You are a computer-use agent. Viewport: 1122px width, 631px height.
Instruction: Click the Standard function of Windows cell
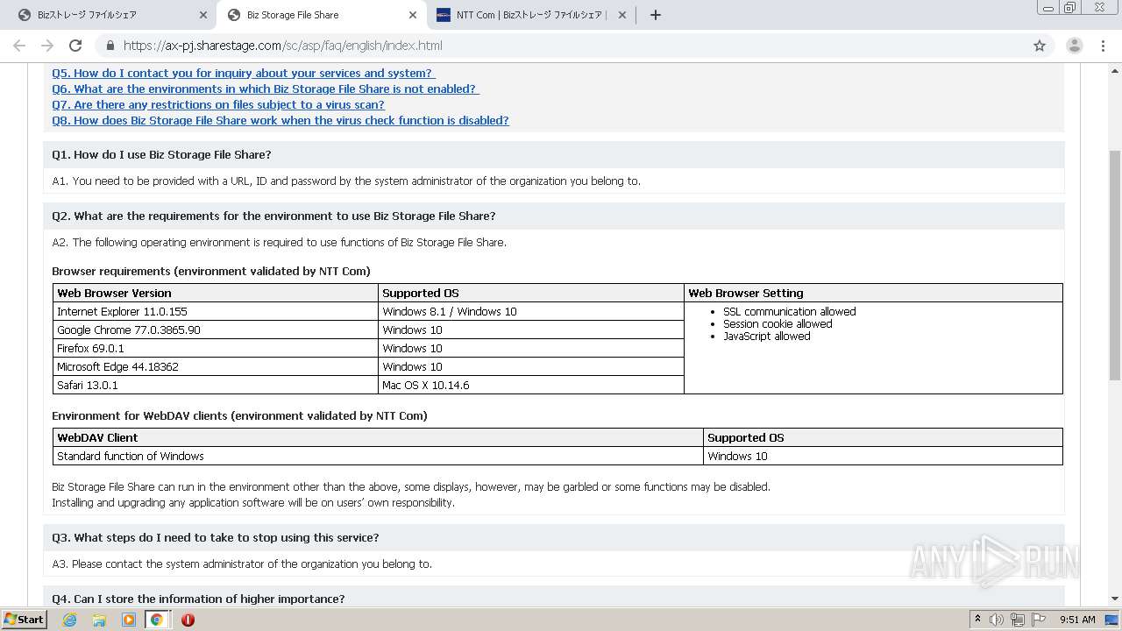click(x=379, y=456)
